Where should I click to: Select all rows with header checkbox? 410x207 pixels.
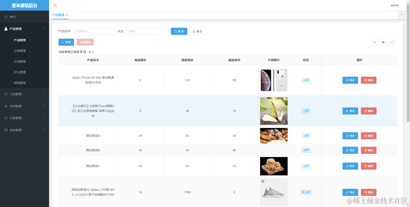click(63, 60)
